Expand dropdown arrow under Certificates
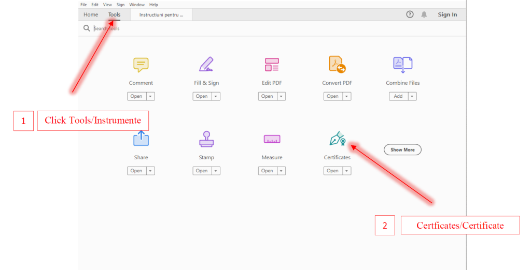This screenshot has height=270, width=531. click(346, 171)
